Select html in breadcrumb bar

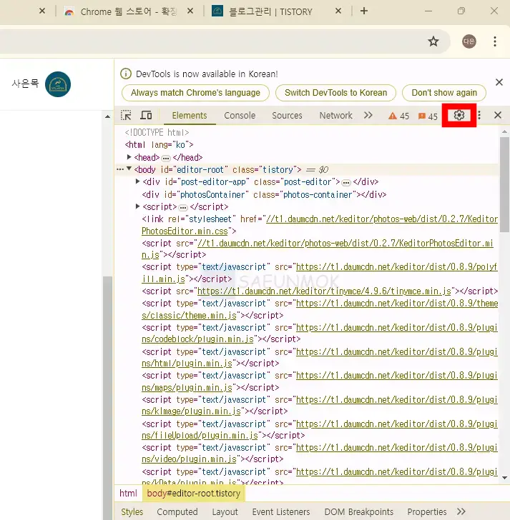pyautogui.click(x=128, y=494)
